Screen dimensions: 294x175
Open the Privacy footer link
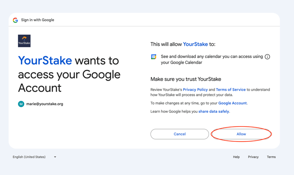(x=253, y=157)
